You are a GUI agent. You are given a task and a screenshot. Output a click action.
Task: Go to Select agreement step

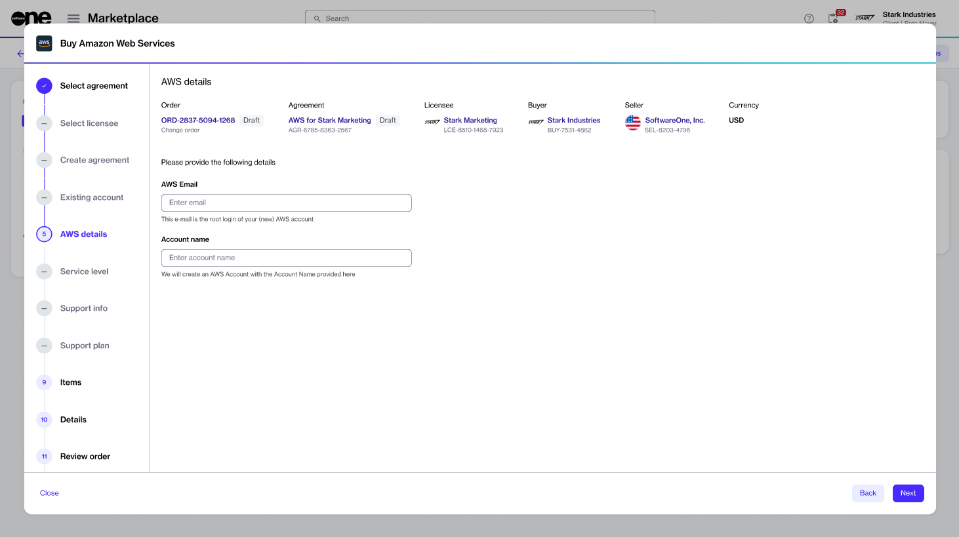pyautogui.click(x=94, y=86)
